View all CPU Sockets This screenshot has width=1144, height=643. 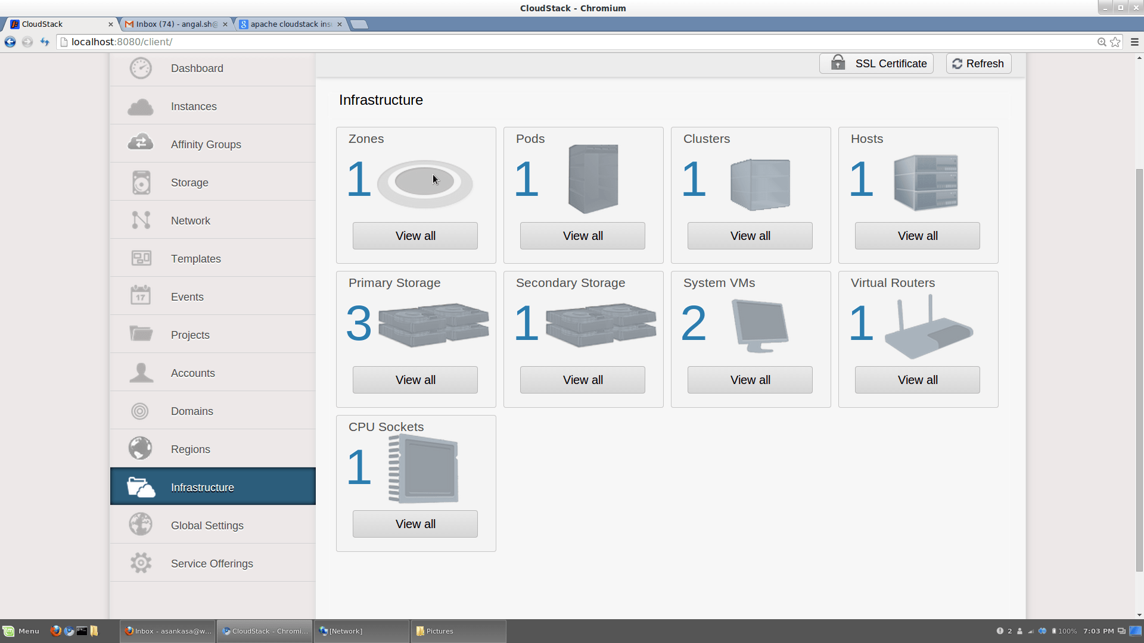point(415,524)
